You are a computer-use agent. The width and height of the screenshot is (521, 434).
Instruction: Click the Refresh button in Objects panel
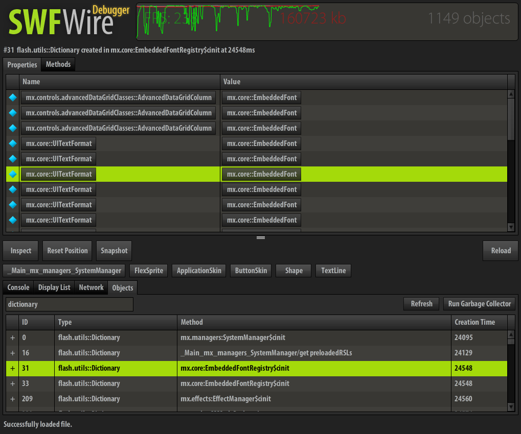pos(421,304)
